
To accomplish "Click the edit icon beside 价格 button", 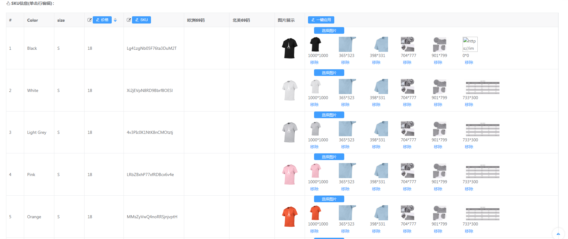I will (89, 20).
